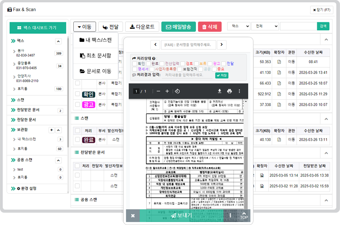
Task: Click the sidebar vertical scrollbar
Action: point(68,92)
